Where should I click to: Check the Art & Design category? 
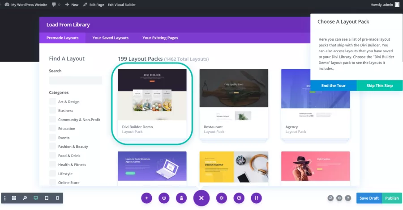tap(52, 101)
